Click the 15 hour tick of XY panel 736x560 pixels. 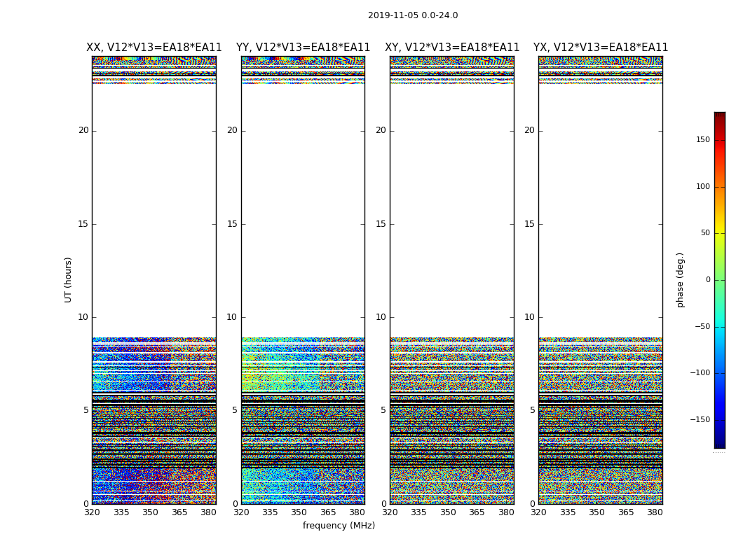(x=381, y=224)
